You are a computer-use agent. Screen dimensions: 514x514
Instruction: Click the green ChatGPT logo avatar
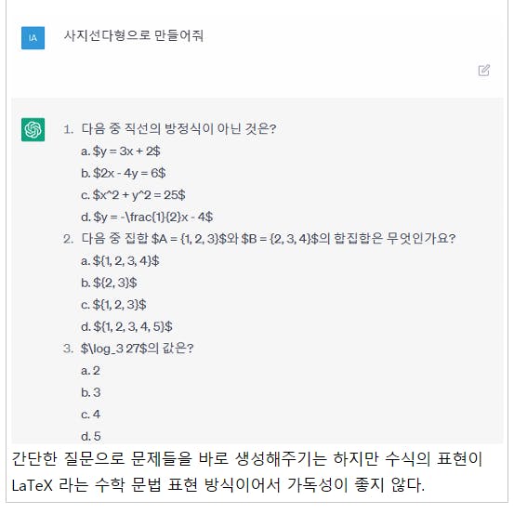pyautogui.click(x=33, y=129)
